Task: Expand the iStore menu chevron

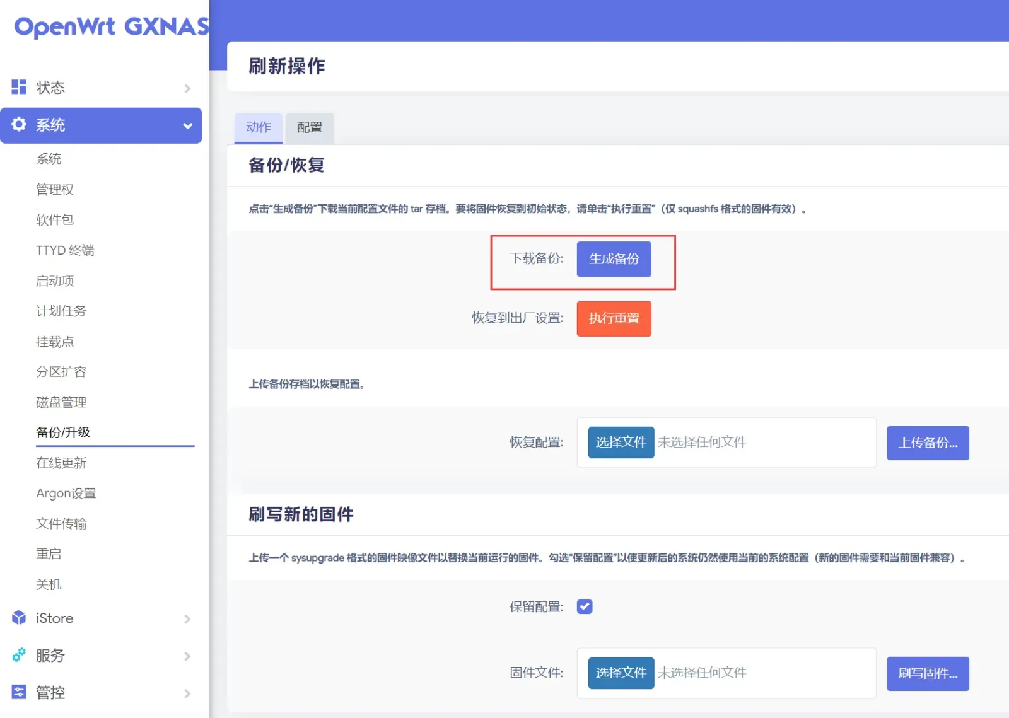Action: [187, 619]
